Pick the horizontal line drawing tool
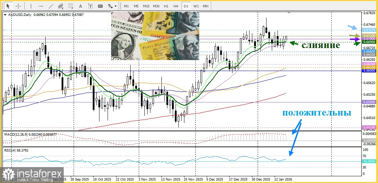 (41, 6)
